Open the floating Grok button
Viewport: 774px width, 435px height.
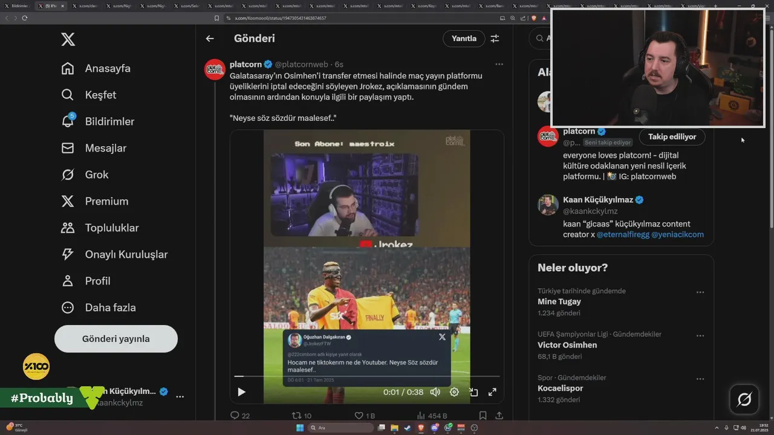pyautogui.click(x=744, y=399)
